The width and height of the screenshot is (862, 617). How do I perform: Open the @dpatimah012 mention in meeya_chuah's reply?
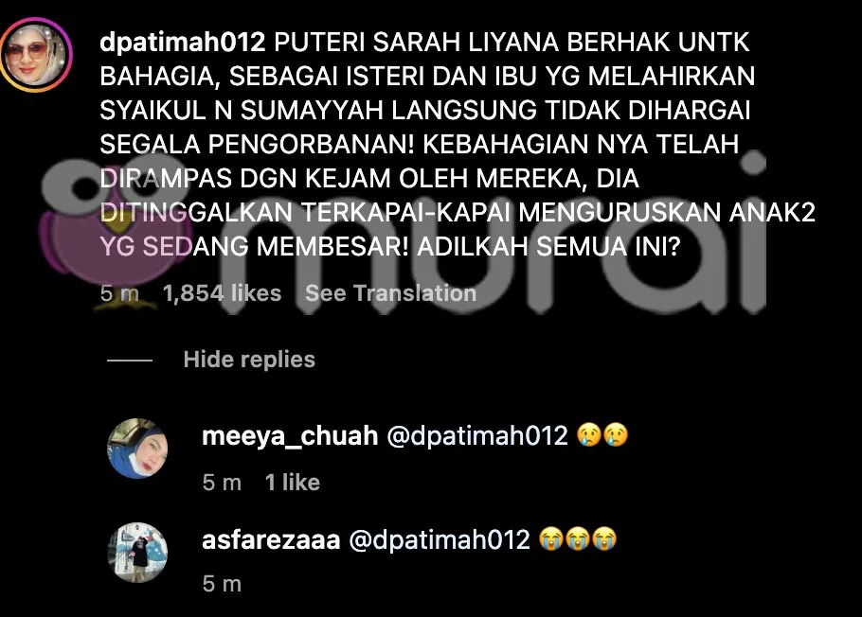[477, 435]
